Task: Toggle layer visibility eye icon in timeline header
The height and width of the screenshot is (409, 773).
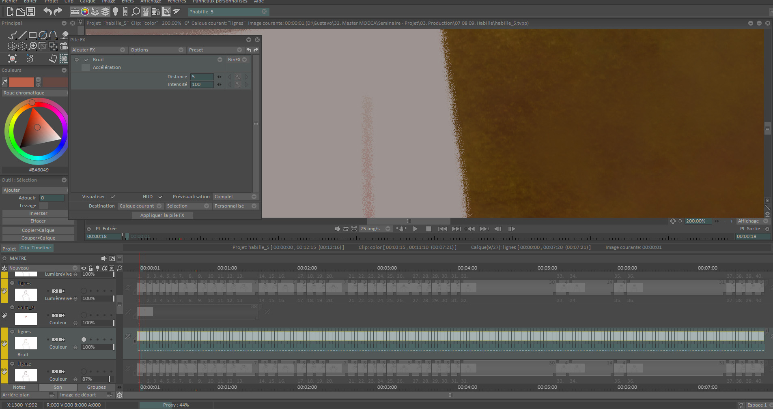Action: (x=84, y=268)
